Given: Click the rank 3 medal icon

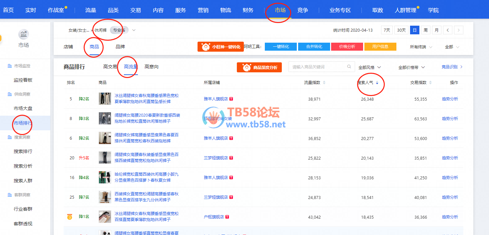Looking at the screenshot, I should click(70, 217).
